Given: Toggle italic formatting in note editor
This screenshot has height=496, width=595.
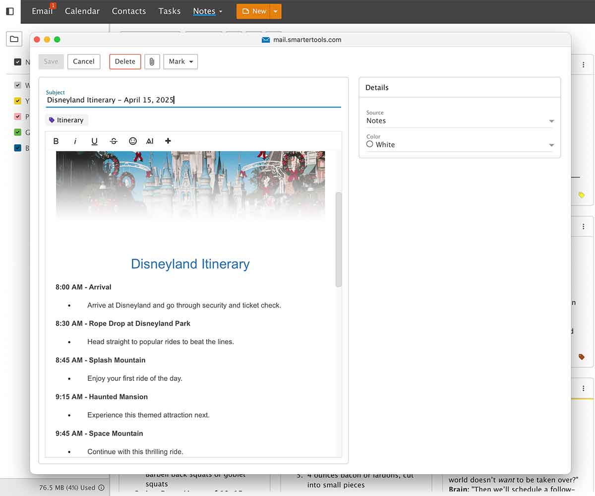Looking at the screenshot, I should coord(75,141).
